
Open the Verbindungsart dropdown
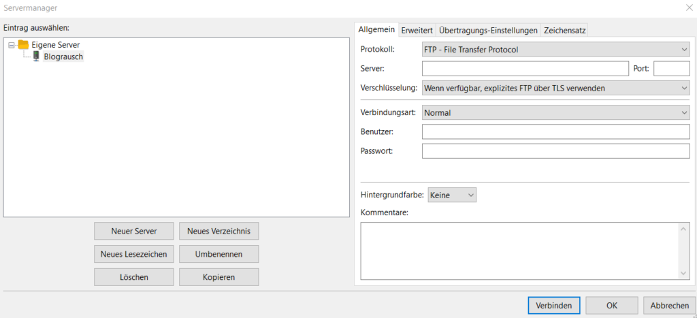tap(555, 113)
